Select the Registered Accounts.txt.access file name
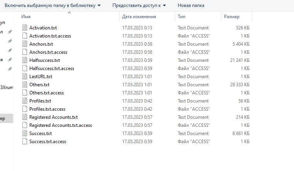 point(61,125)
